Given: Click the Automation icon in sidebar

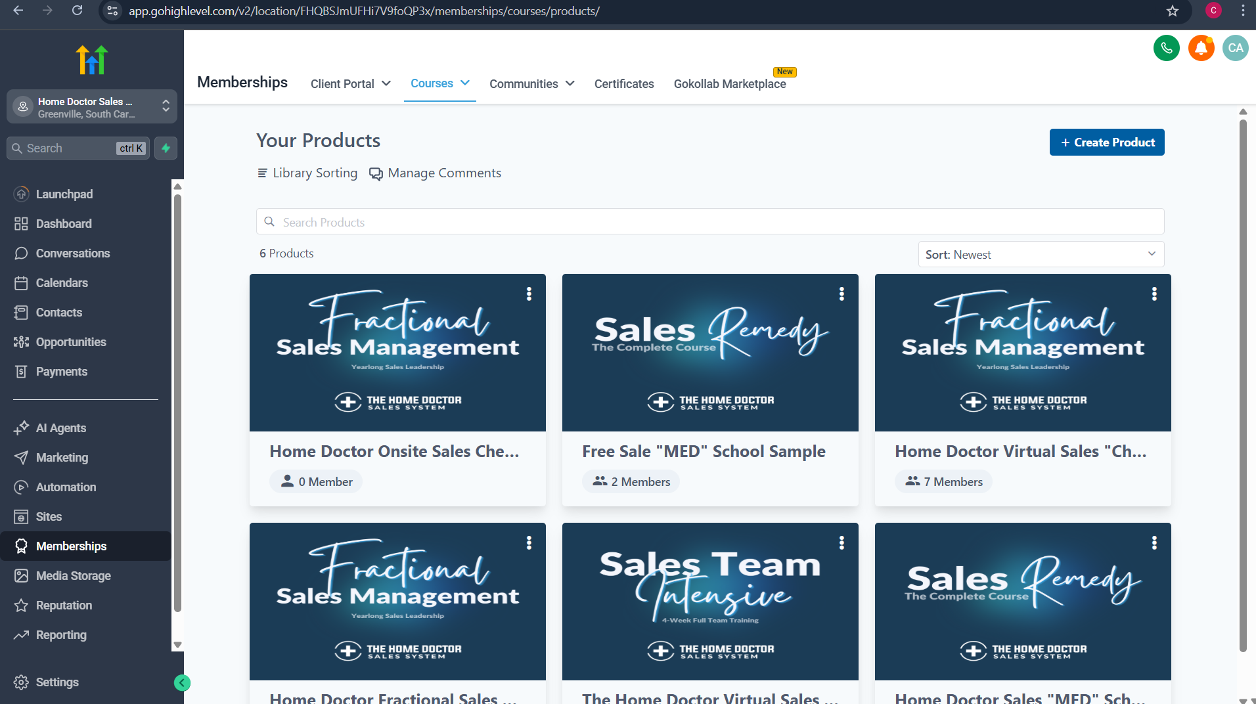Looking at the screenshot, I should pyautogui.click(x=22, y=487).
